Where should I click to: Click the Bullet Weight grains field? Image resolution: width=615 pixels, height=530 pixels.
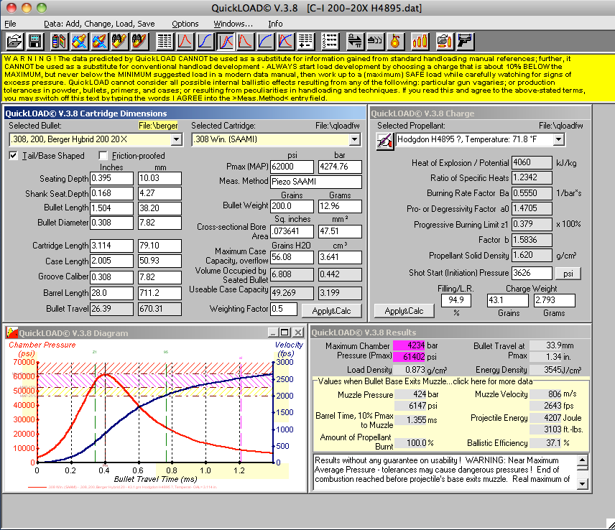coord(292,206)
